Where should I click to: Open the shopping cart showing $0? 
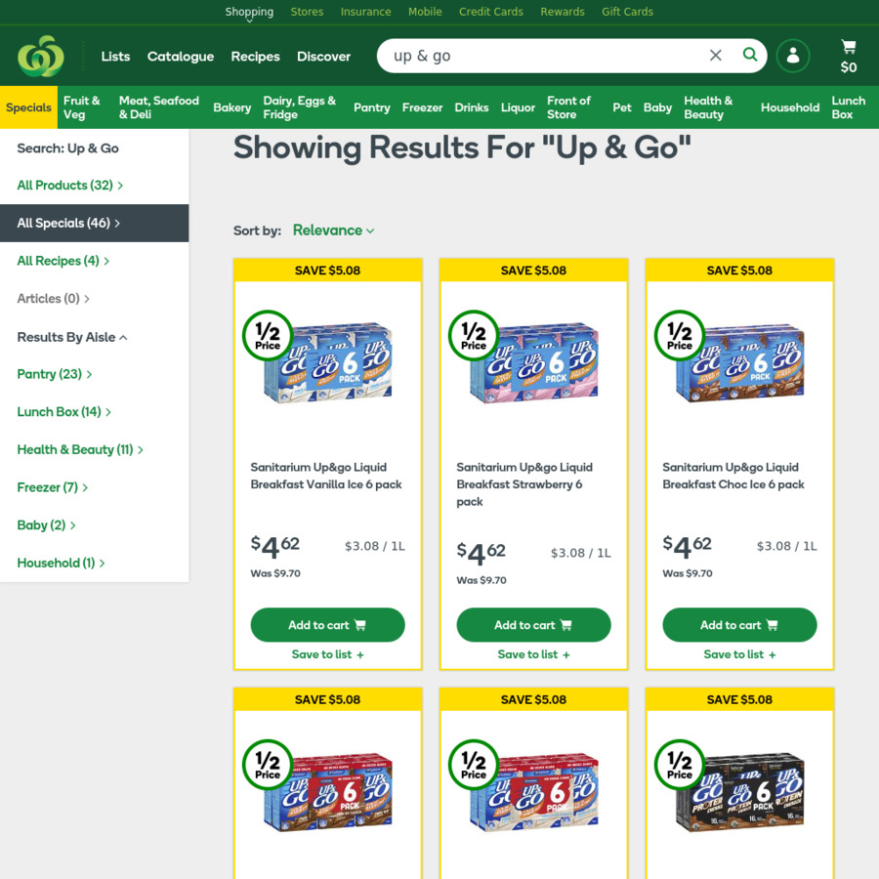click(x=848, y=57)
